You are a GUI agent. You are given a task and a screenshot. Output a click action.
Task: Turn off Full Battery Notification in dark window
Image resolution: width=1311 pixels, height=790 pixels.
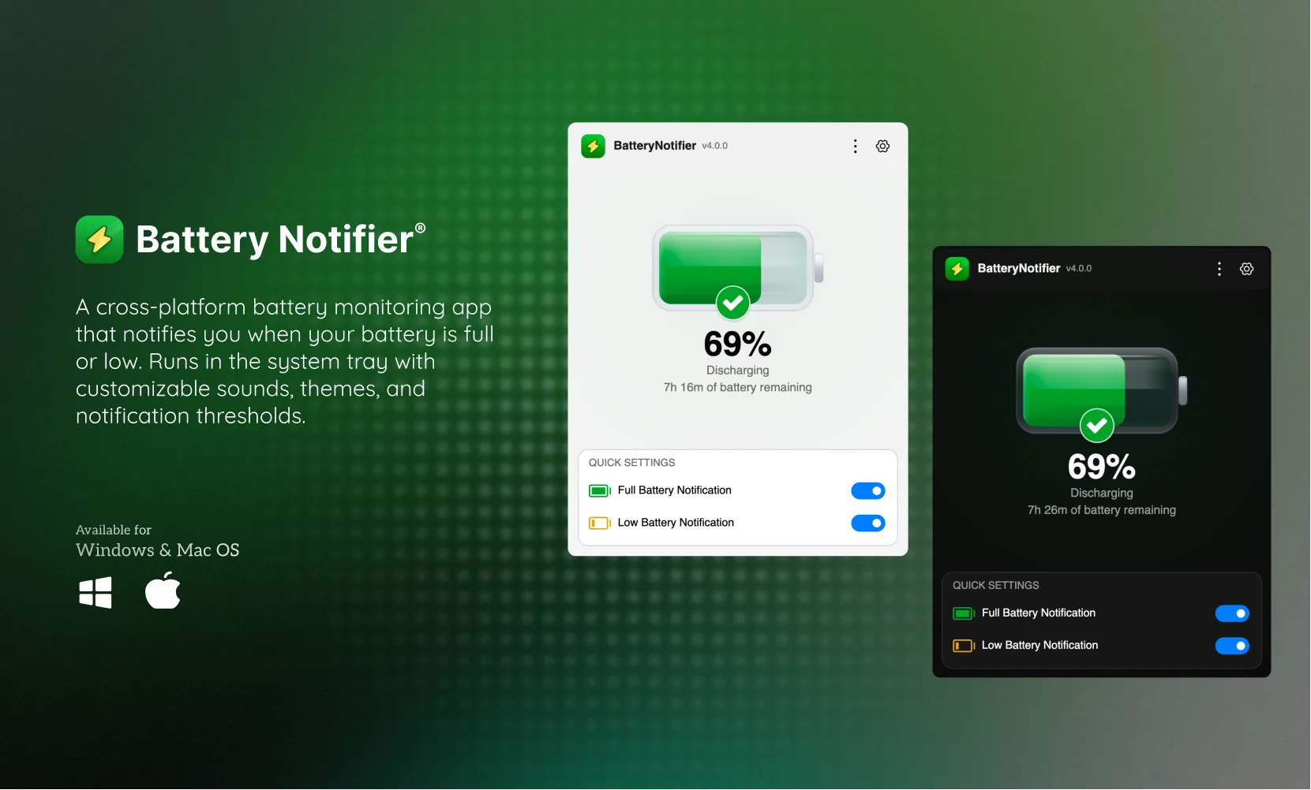coord(1231,613)
